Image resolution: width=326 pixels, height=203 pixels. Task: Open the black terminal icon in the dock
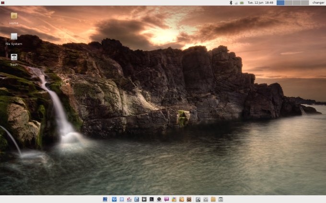pos(151,199)
